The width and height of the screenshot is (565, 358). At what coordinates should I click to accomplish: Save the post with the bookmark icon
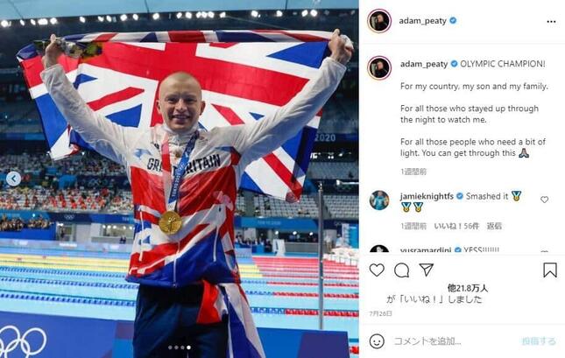(550, 270)
